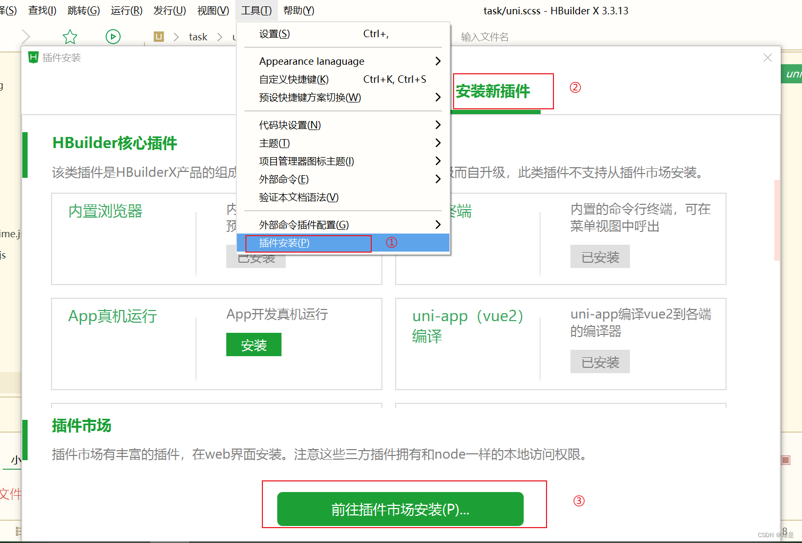Image resolution: width=802 pixels, height=543 pixels.
Task: Choose 自定义快捷键(K) menu entry
Action: coord(343,79)
